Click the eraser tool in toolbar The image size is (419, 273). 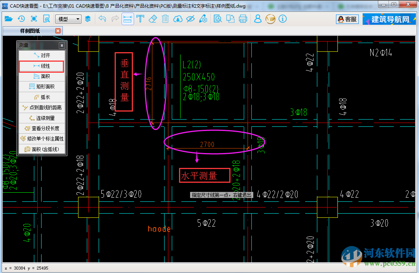pyautogui.click(x=152, y=19)
